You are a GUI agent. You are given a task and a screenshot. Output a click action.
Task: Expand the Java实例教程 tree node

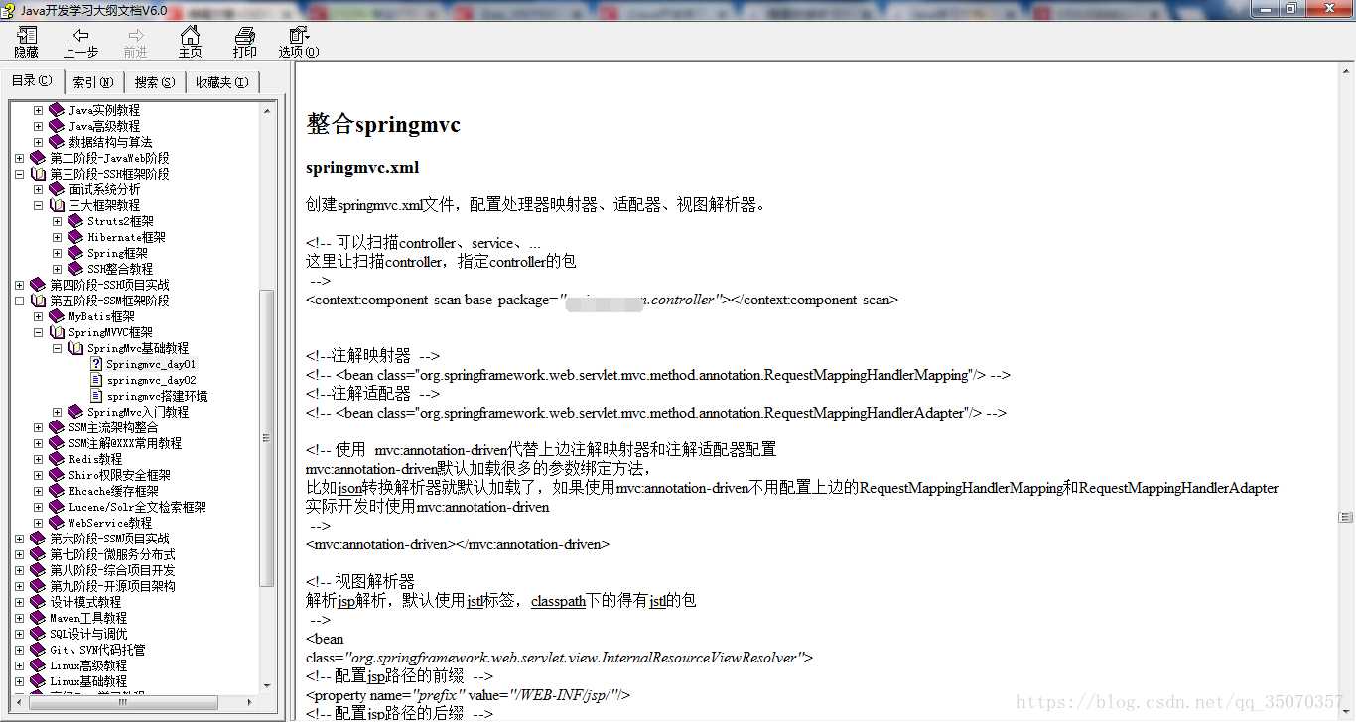click(x=39, y=110)
